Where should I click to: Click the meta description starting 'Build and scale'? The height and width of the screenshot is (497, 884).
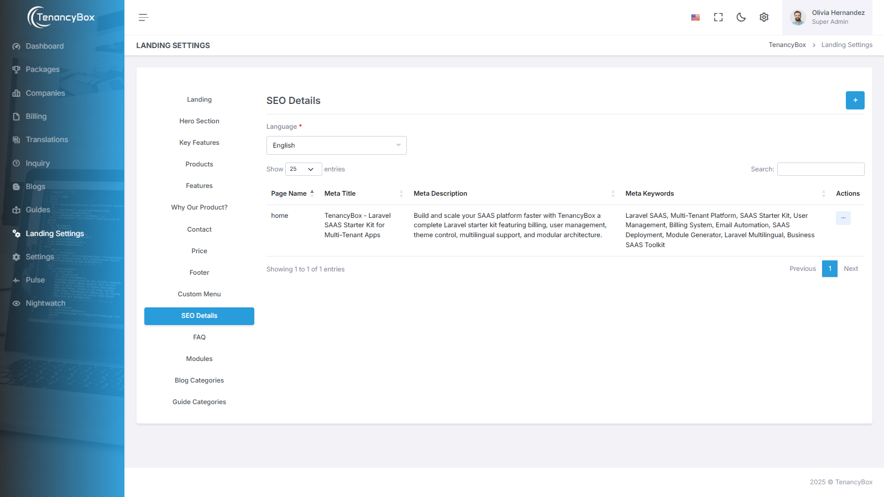510,226
